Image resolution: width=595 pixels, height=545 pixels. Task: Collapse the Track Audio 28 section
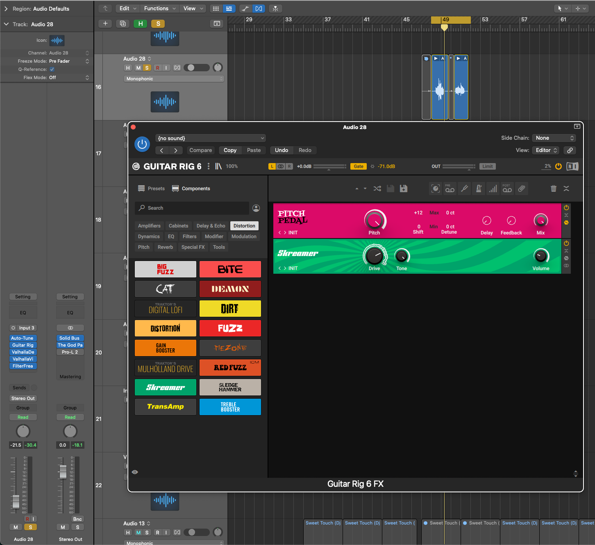click(x=6, y=24)
